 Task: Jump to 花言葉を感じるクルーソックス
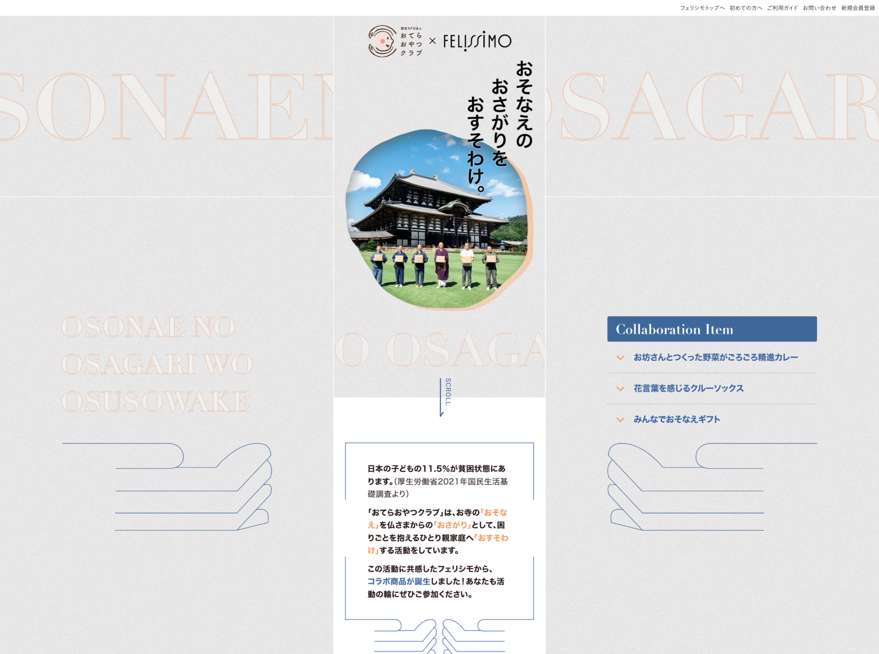point(688,388)
